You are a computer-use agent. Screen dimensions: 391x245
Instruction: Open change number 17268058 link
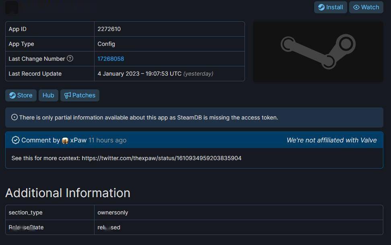pyautogui.click(x=111, y=59)
